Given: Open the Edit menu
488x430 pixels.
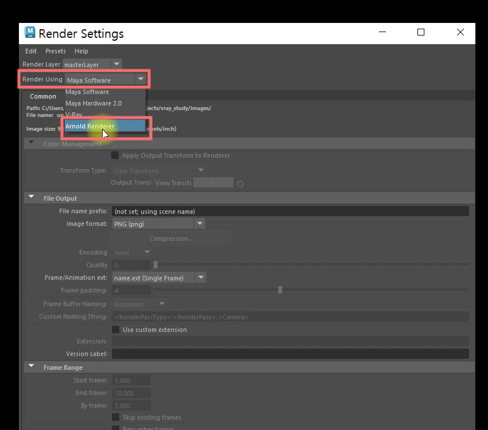Looking at the screenshot, I should 31,51.
